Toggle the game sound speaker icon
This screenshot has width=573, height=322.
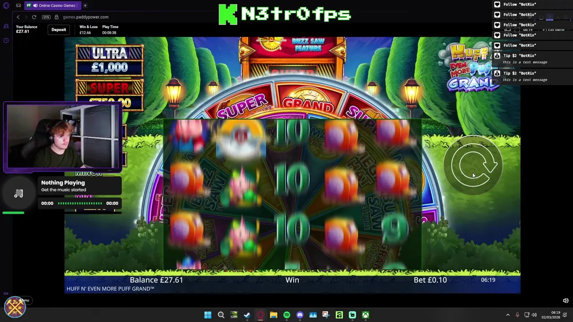coord(565,301)
